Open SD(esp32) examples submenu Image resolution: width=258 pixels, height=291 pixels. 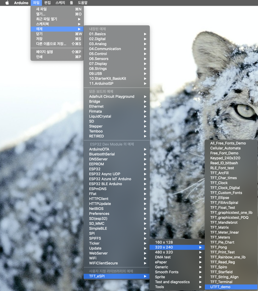pyautogui.click(x=117, y=219)
